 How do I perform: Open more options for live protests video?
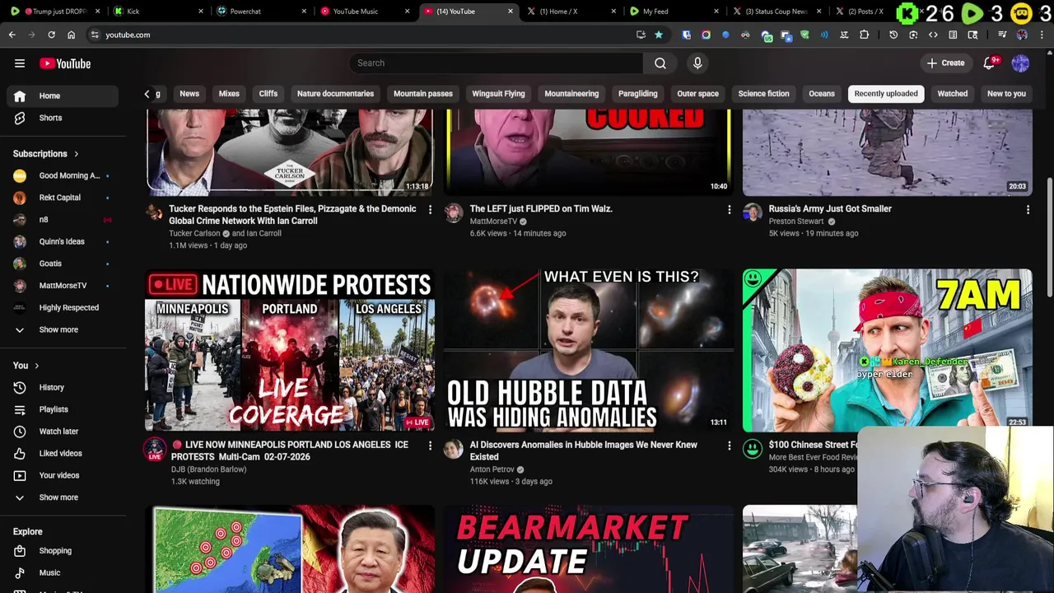coord(430,446)
